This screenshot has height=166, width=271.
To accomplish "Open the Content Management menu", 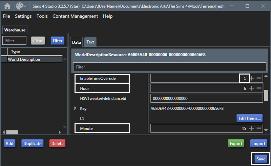I will point(75,16).
